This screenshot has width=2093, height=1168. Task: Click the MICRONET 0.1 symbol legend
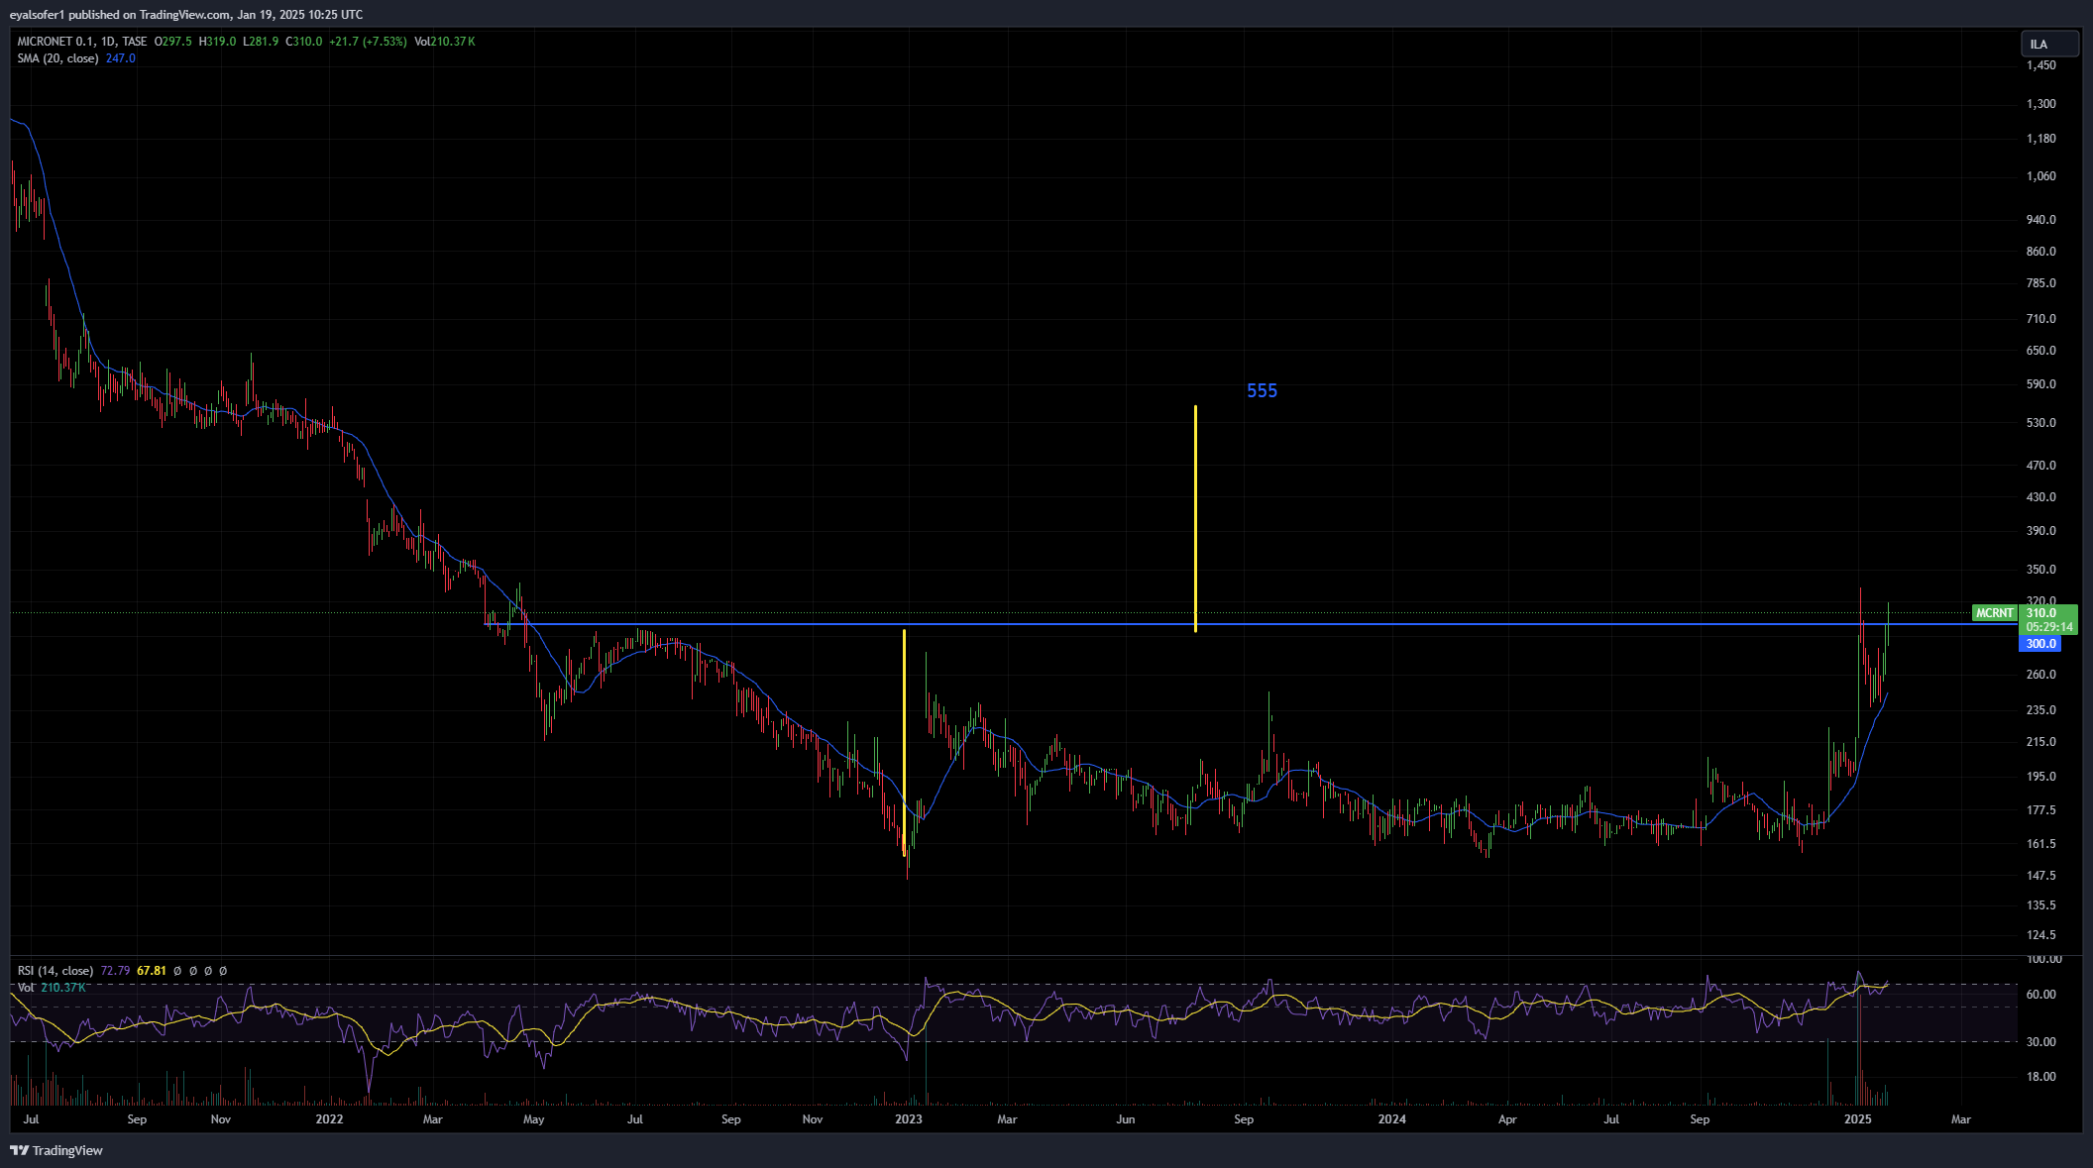pyautogui.click(x=56, y=42)
